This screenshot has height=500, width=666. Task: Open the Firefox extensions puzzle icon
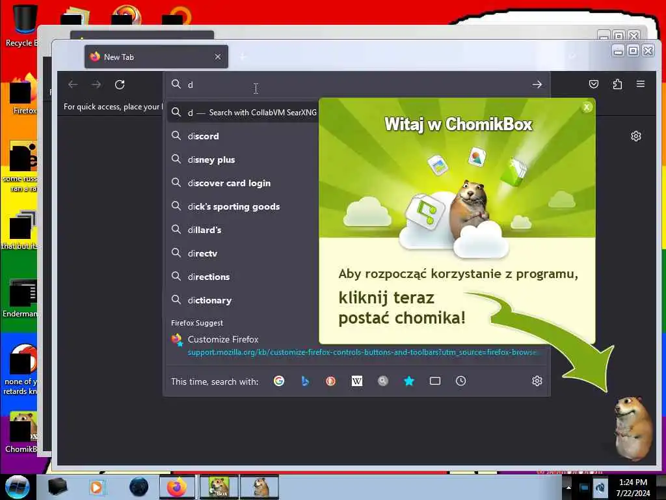tap(617, 84)
